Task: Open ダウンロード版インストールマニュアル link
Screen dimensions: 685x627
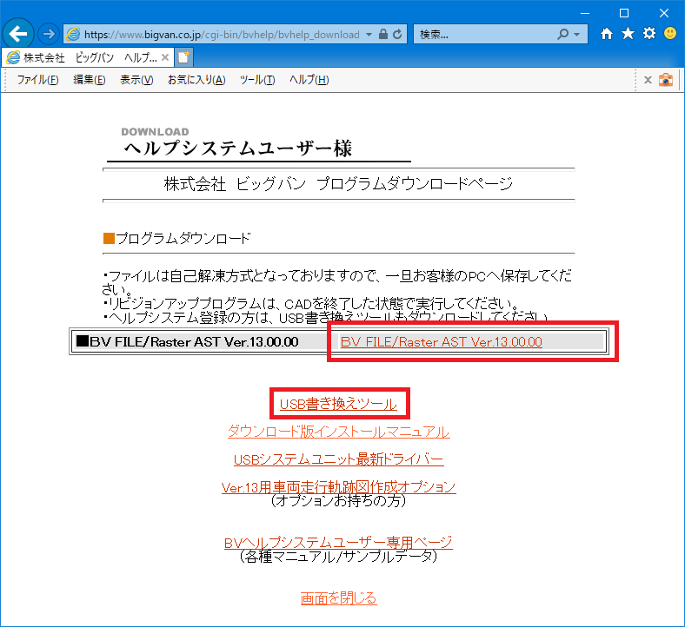Action: (x=338, y=432)
